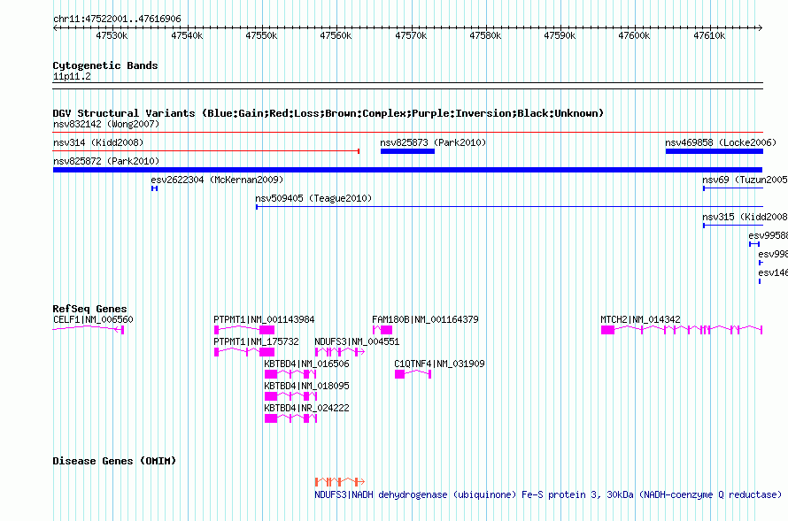Select the CELF1 gene intron glyph
Viewport: 788px width, 521px height.
pos(89,330)
